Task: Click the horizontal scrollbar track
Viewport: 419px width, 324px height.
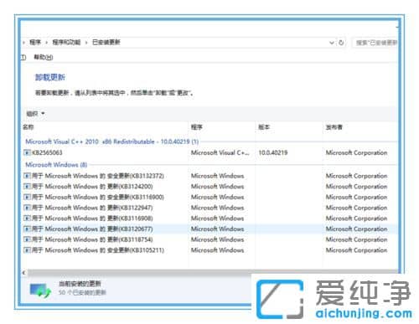Action: click(212, 273)
